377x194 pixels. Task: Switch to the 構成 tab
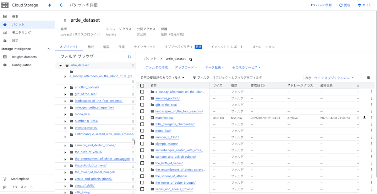point(91,47)
